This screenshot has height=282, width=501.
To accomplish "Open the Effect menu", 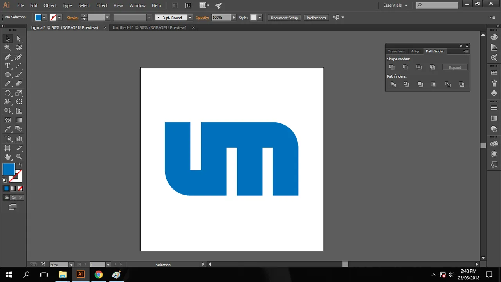I will (x=102, y=5).
